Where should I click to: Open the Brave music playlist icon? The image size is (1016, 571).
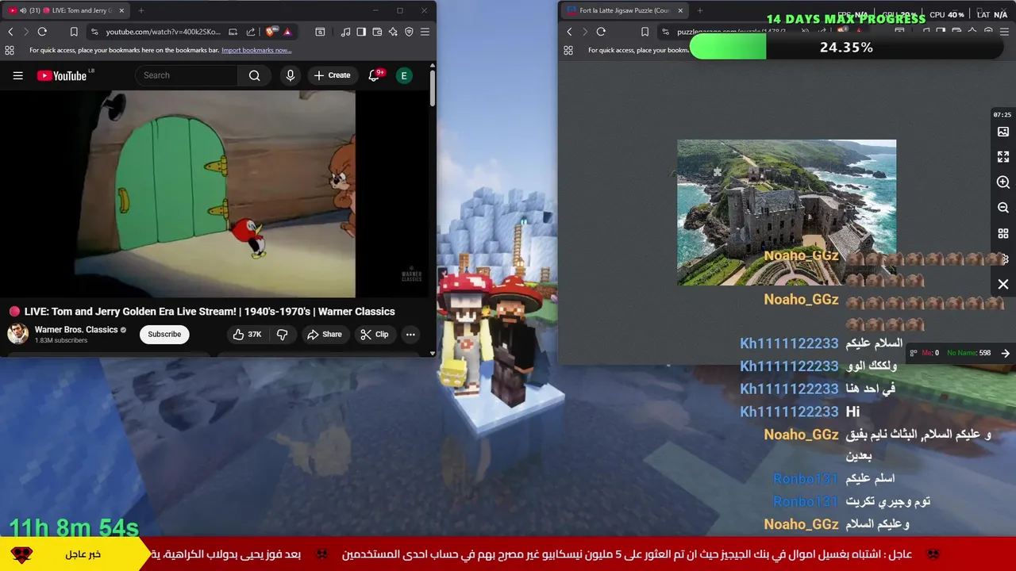click(345, 32)
